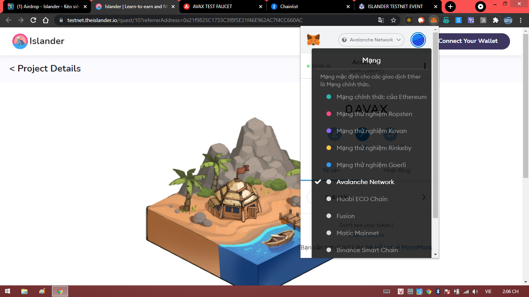Reload the current page
529x297 pixels.
pos(33,20)
